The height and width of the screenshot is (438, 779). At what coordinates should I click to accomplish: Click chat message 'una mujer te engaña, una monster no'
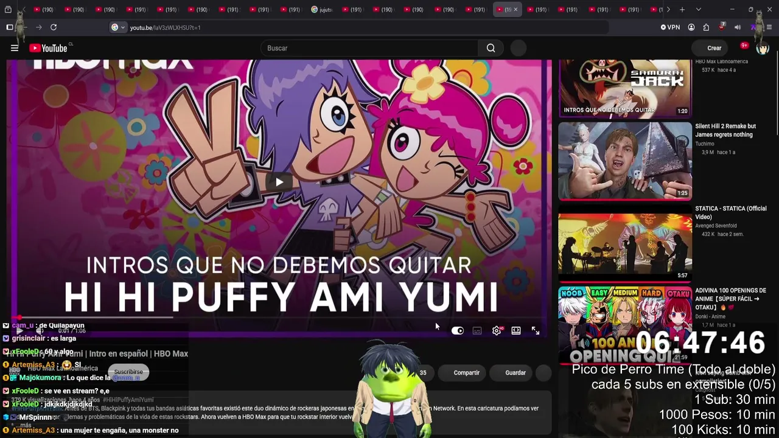click(119, 430)
